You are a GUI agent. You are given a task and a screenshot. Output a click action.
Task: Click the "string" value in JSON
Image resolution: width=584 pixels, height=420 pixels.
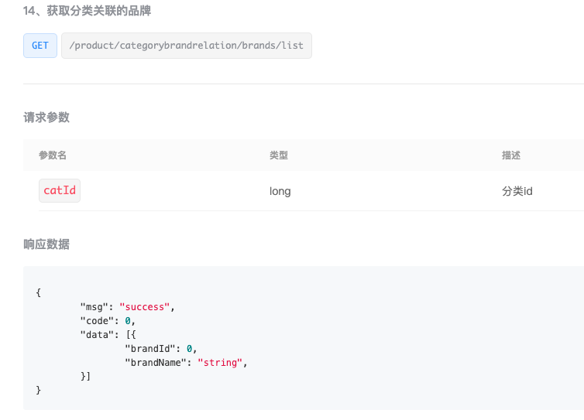click(x=220, y=362)
